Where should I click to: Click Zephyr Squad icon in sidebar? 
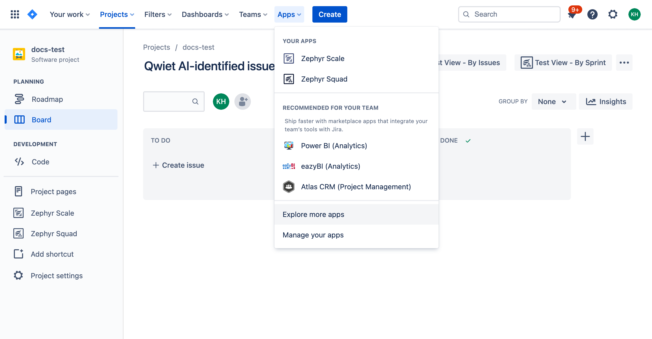18,233
